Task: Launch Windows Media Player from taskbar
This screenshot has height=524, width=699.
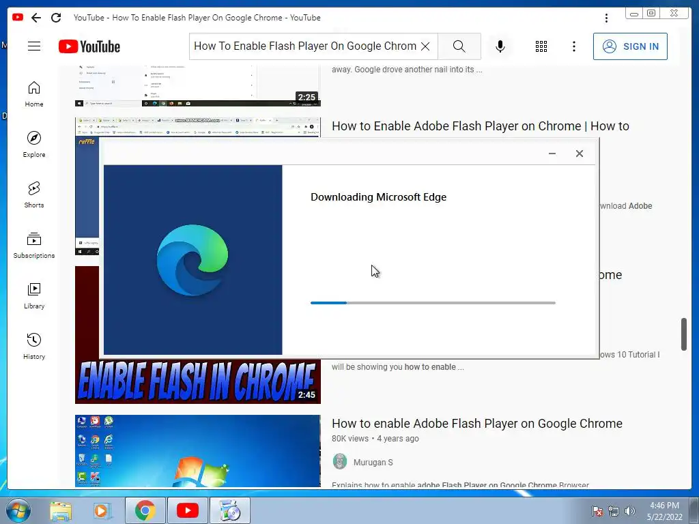Action: (102, 510)
